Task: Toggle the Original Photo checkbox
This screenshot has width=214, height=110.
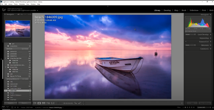Action: 186,31
